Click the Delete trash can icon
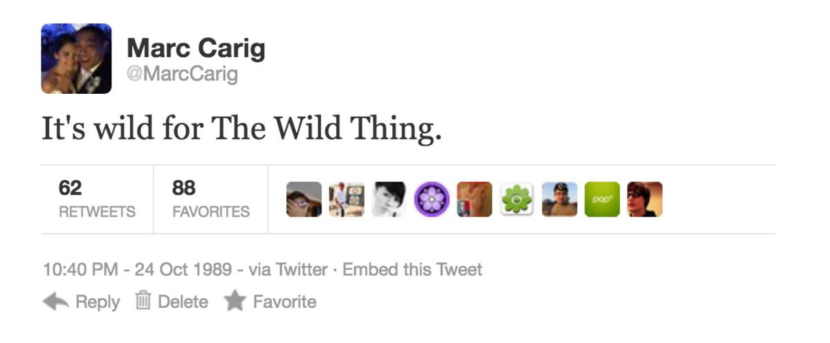 [x=143, y=301]
